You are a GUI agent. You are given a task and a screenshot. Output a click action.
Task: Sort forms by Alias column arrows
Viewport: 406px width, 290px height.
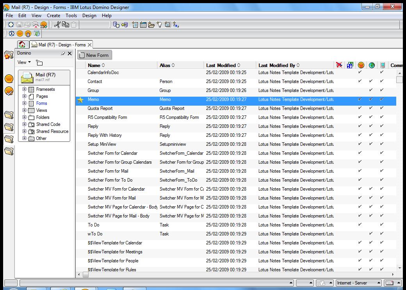pos(173,65)
